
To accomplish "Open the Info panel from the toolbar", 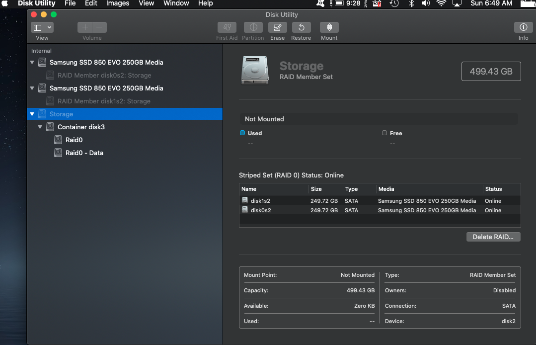I will [x=524, y=27].
